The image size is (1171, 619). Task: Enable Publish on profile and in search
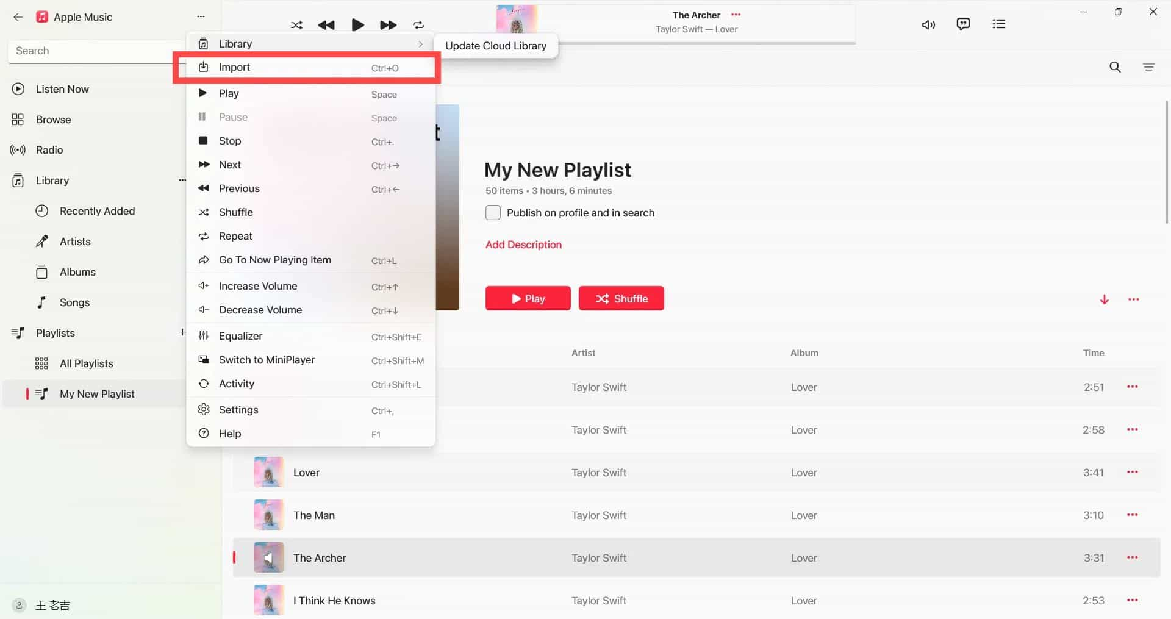[x=493, y=212]
